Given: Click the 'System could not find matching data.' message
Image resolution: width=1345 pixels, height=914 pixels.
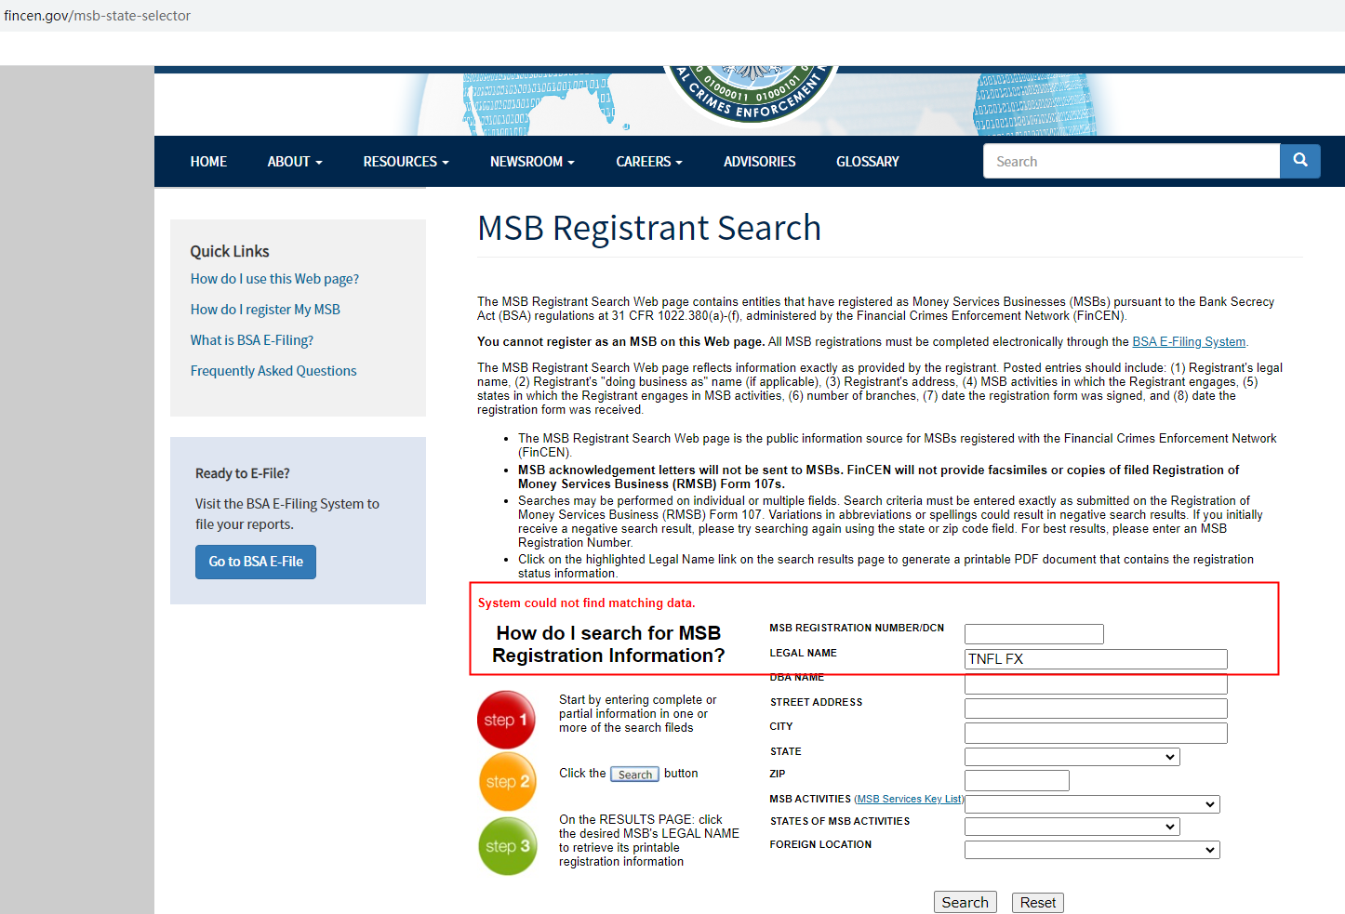Looking at the screenshot, I should (586, 603).
